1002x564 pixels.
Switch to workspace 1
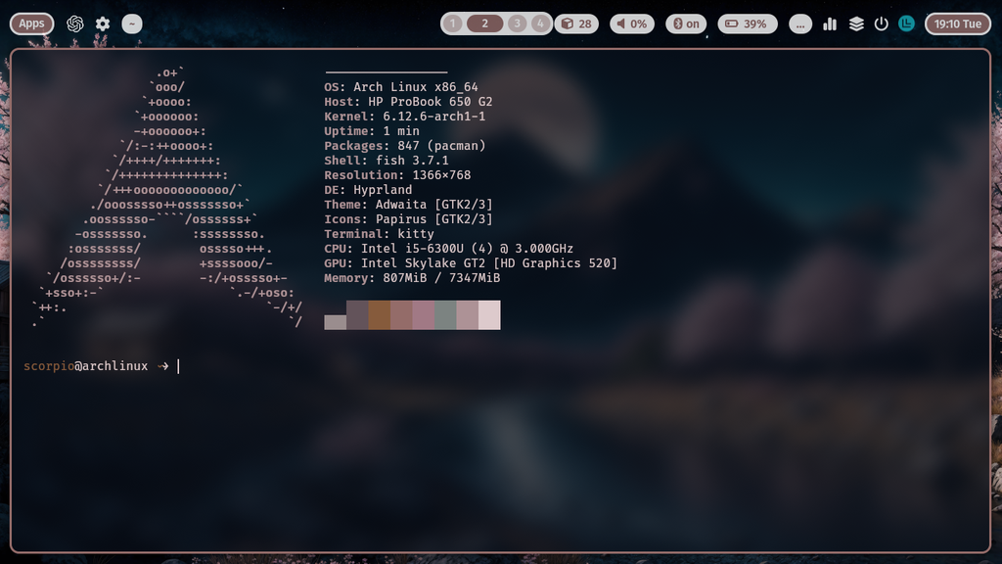452,23
